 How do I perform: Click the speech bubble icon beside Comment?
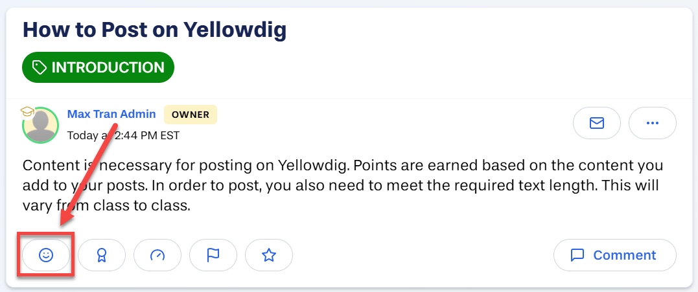tap(577, 255)
